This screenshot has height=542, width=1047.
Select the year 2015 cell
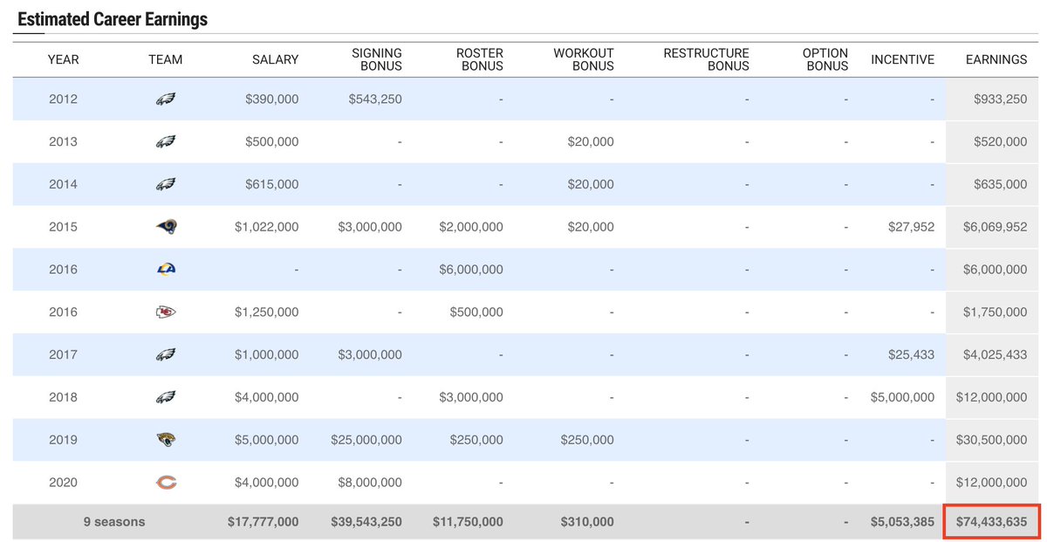63,227
